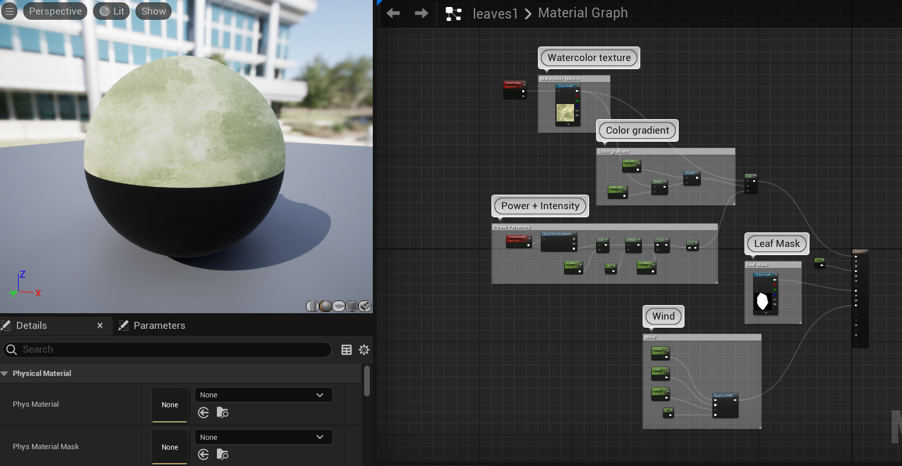Click the Wind comment bubble
This screenshot has height=466, width=902.
tap(664, 316)
